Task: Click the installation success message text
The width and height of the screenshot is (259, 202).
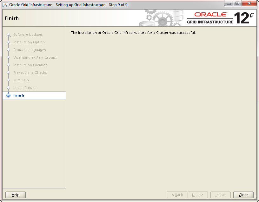Action: [133, 33]
